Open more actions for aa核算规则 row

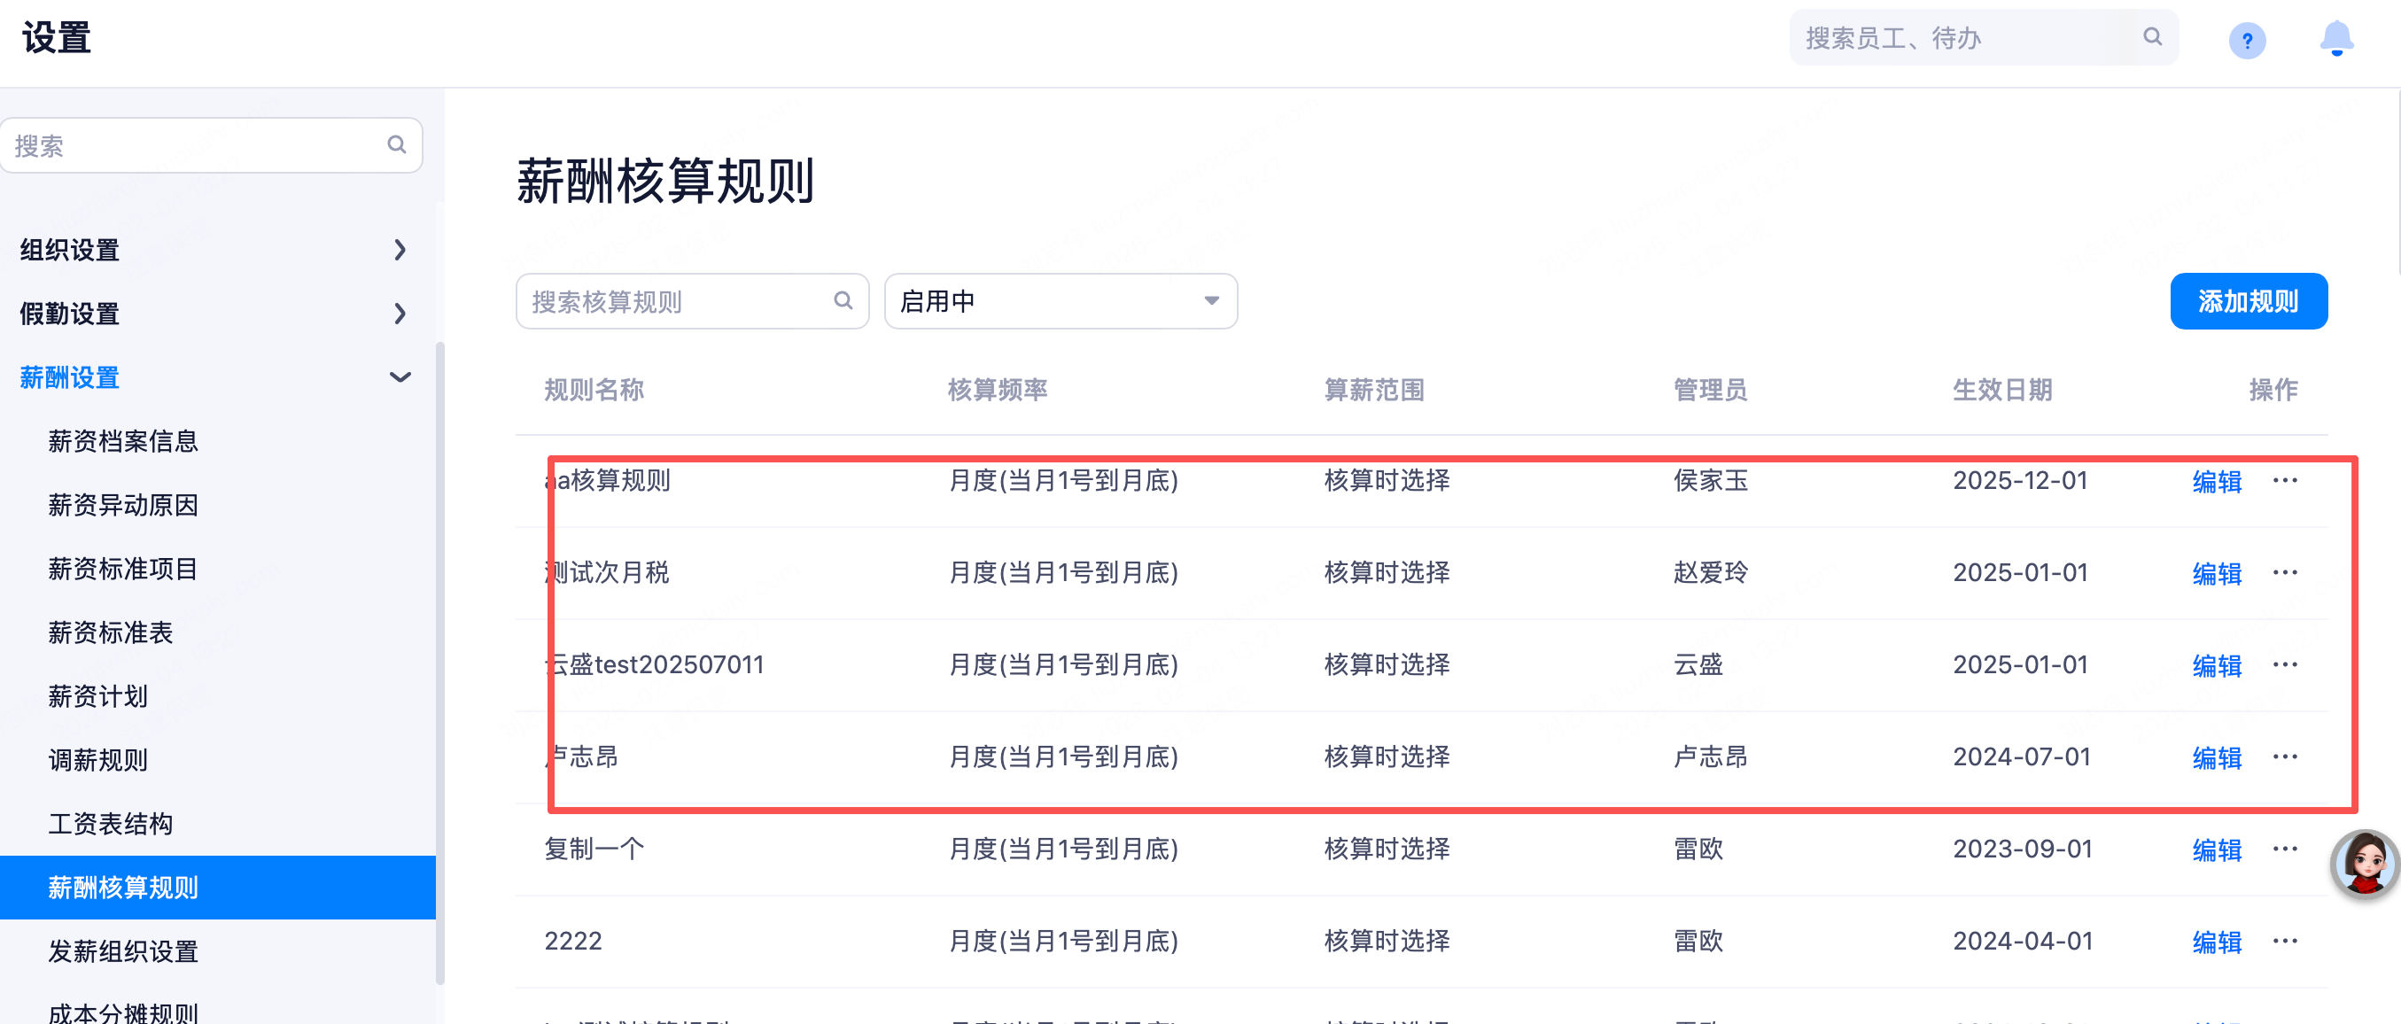[2286, 481]
